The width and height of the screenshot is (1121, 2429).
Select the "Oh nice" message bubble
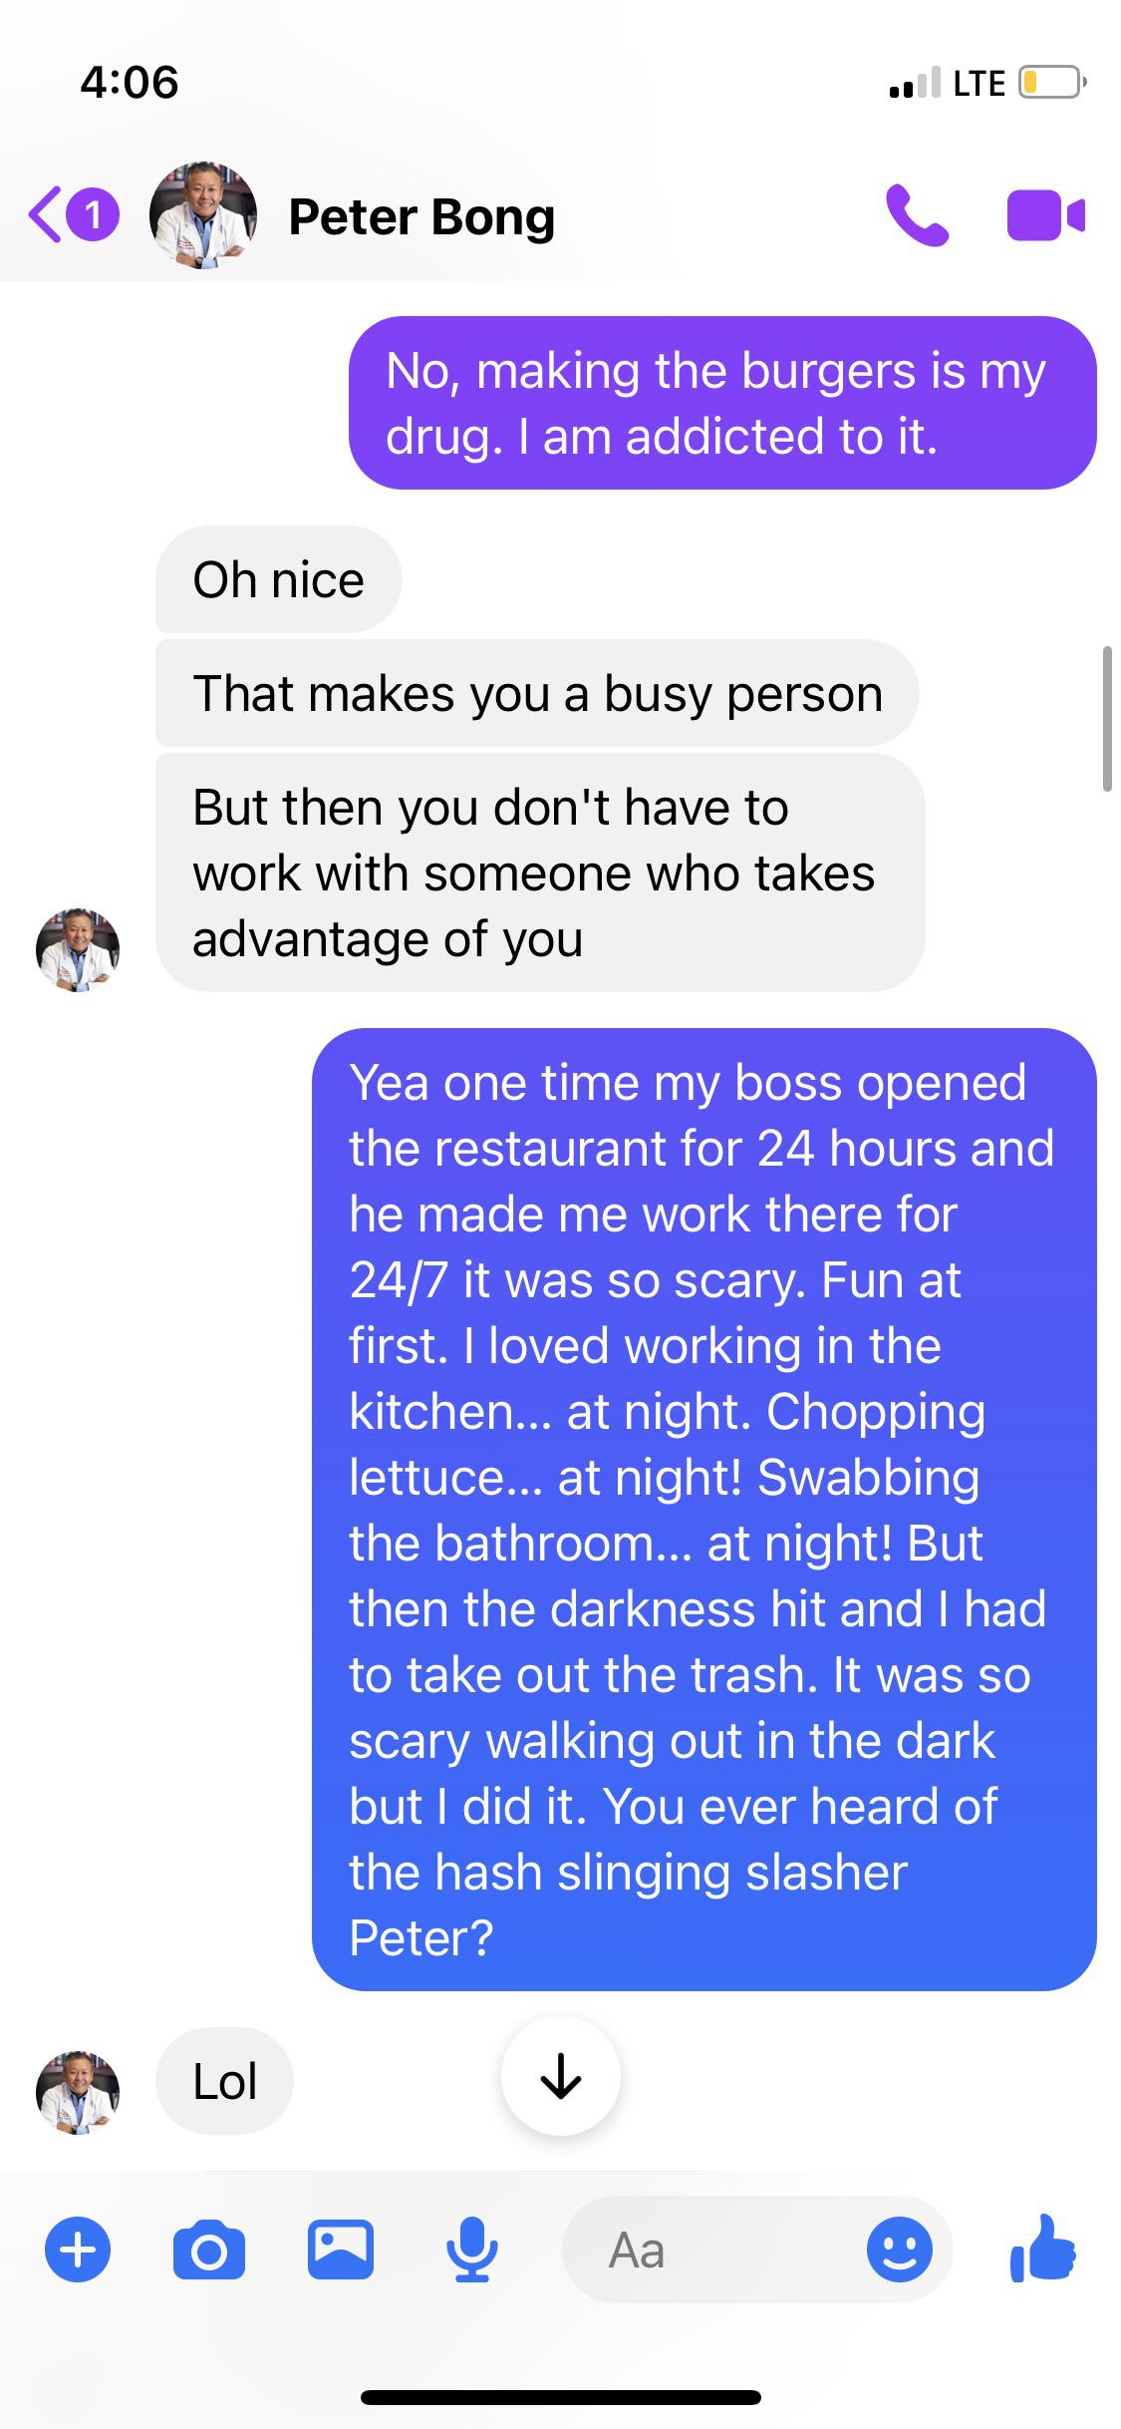click(x=278, y=579)
